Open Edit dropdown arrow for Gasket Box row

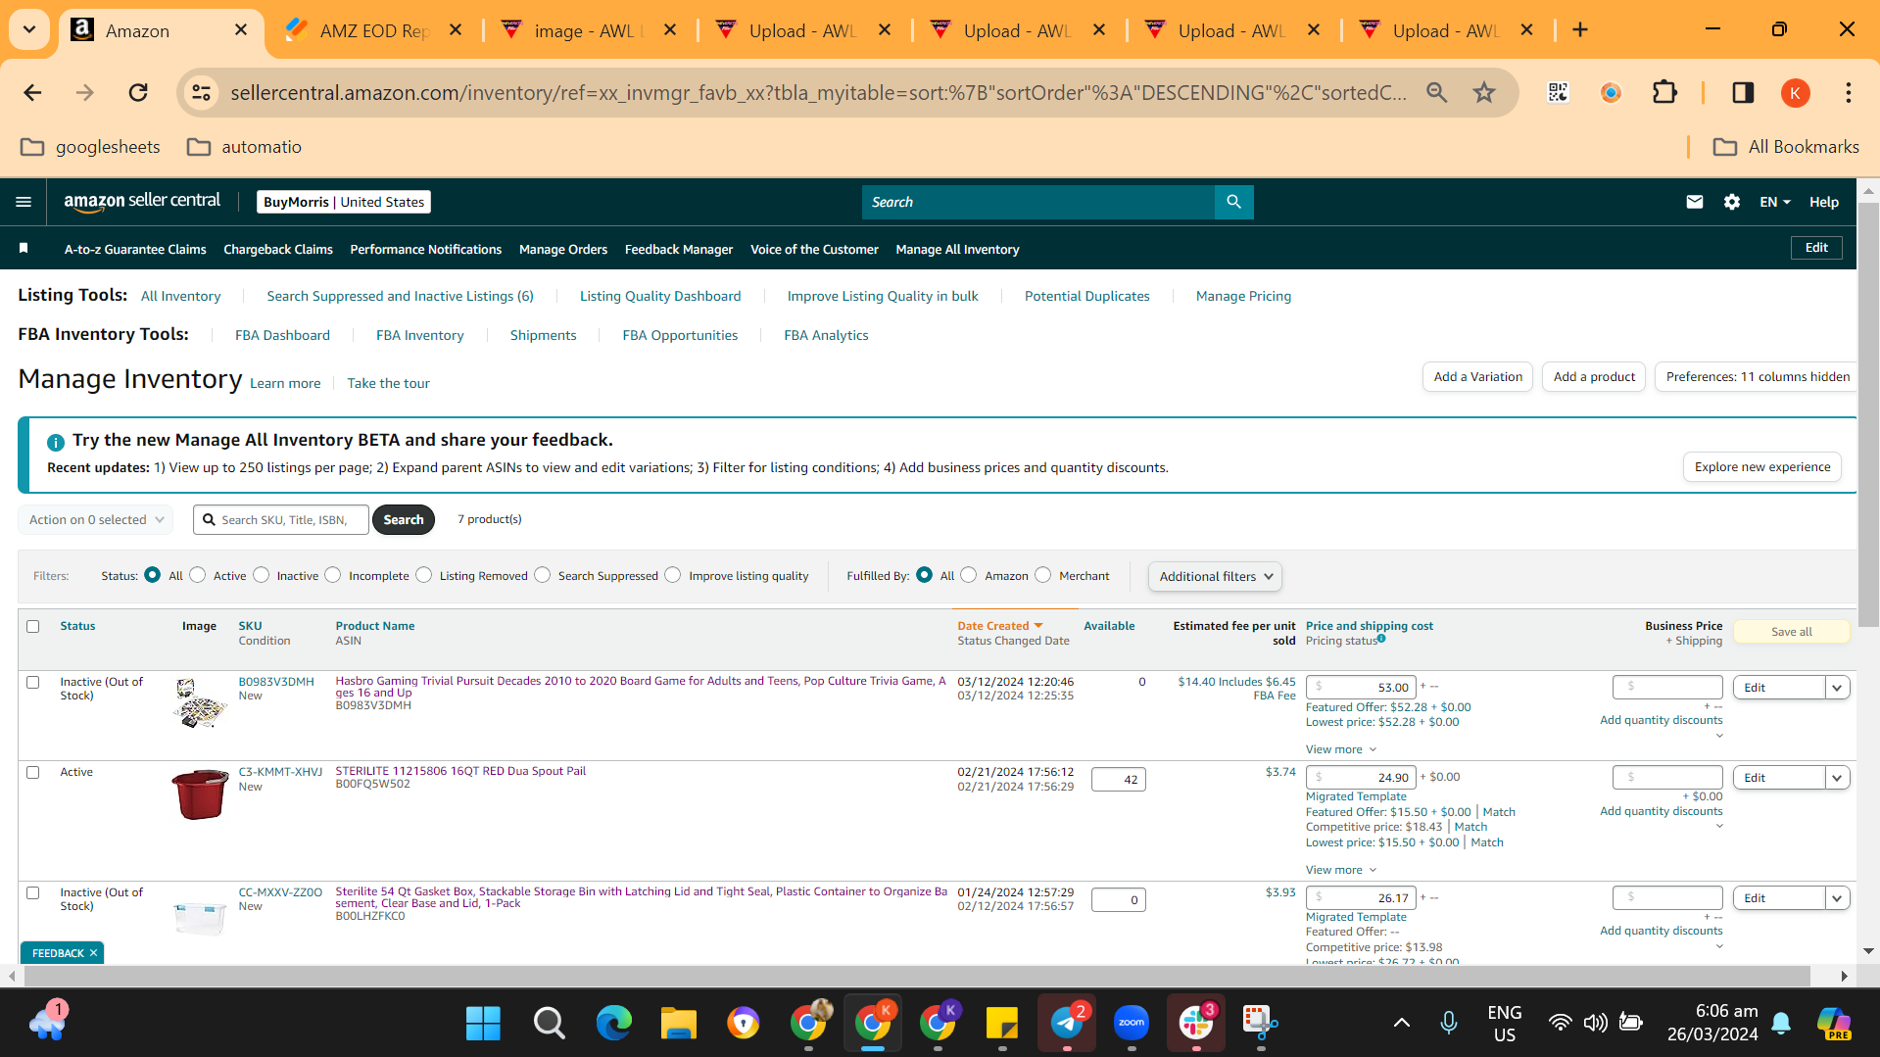point(1837,898)
